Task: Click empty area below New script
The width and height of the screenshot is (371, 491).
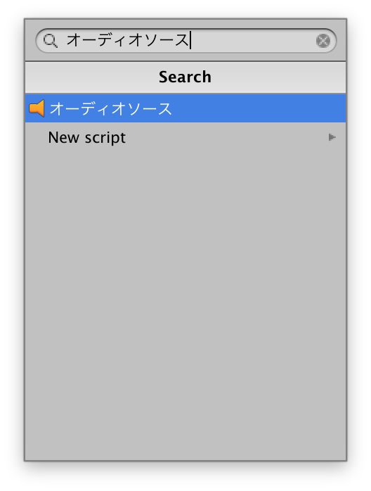Action: point(185,305)
